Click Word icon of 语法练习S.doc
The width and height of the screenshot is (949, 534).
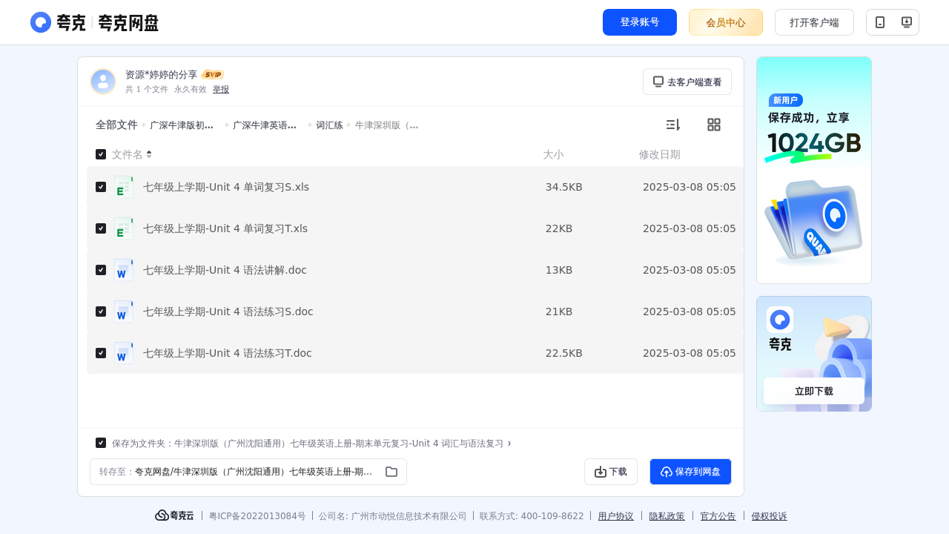tap(124, 311)
